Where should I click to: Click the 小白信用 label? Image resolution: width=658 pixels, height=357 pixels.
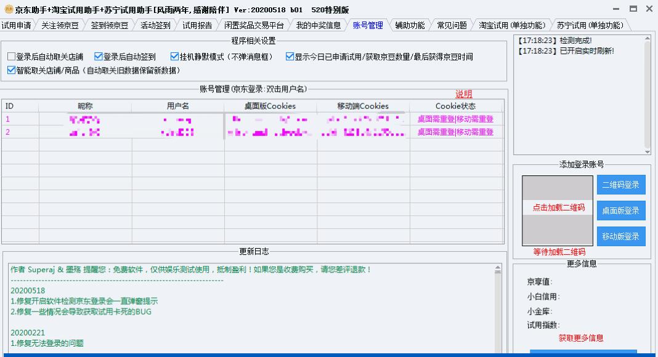[x=543, y=297]
